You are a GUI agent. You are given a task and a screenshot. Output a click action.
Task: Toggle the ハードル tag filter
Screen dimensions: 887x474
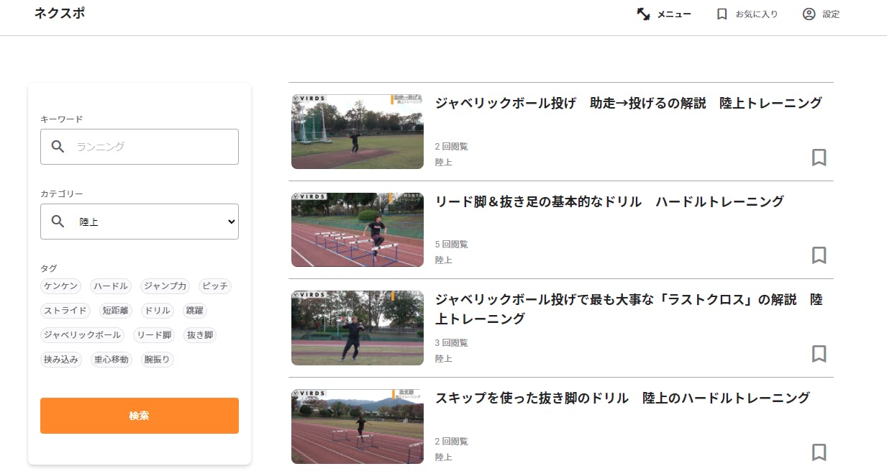[111, 286]
